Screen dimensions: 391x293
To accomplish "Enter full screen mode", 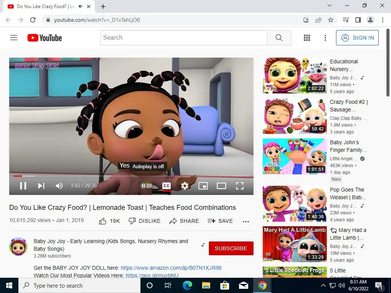I will pos(240,186).
